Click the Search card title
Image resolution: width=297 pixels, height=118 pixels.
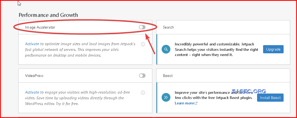[x=168, y=27]
